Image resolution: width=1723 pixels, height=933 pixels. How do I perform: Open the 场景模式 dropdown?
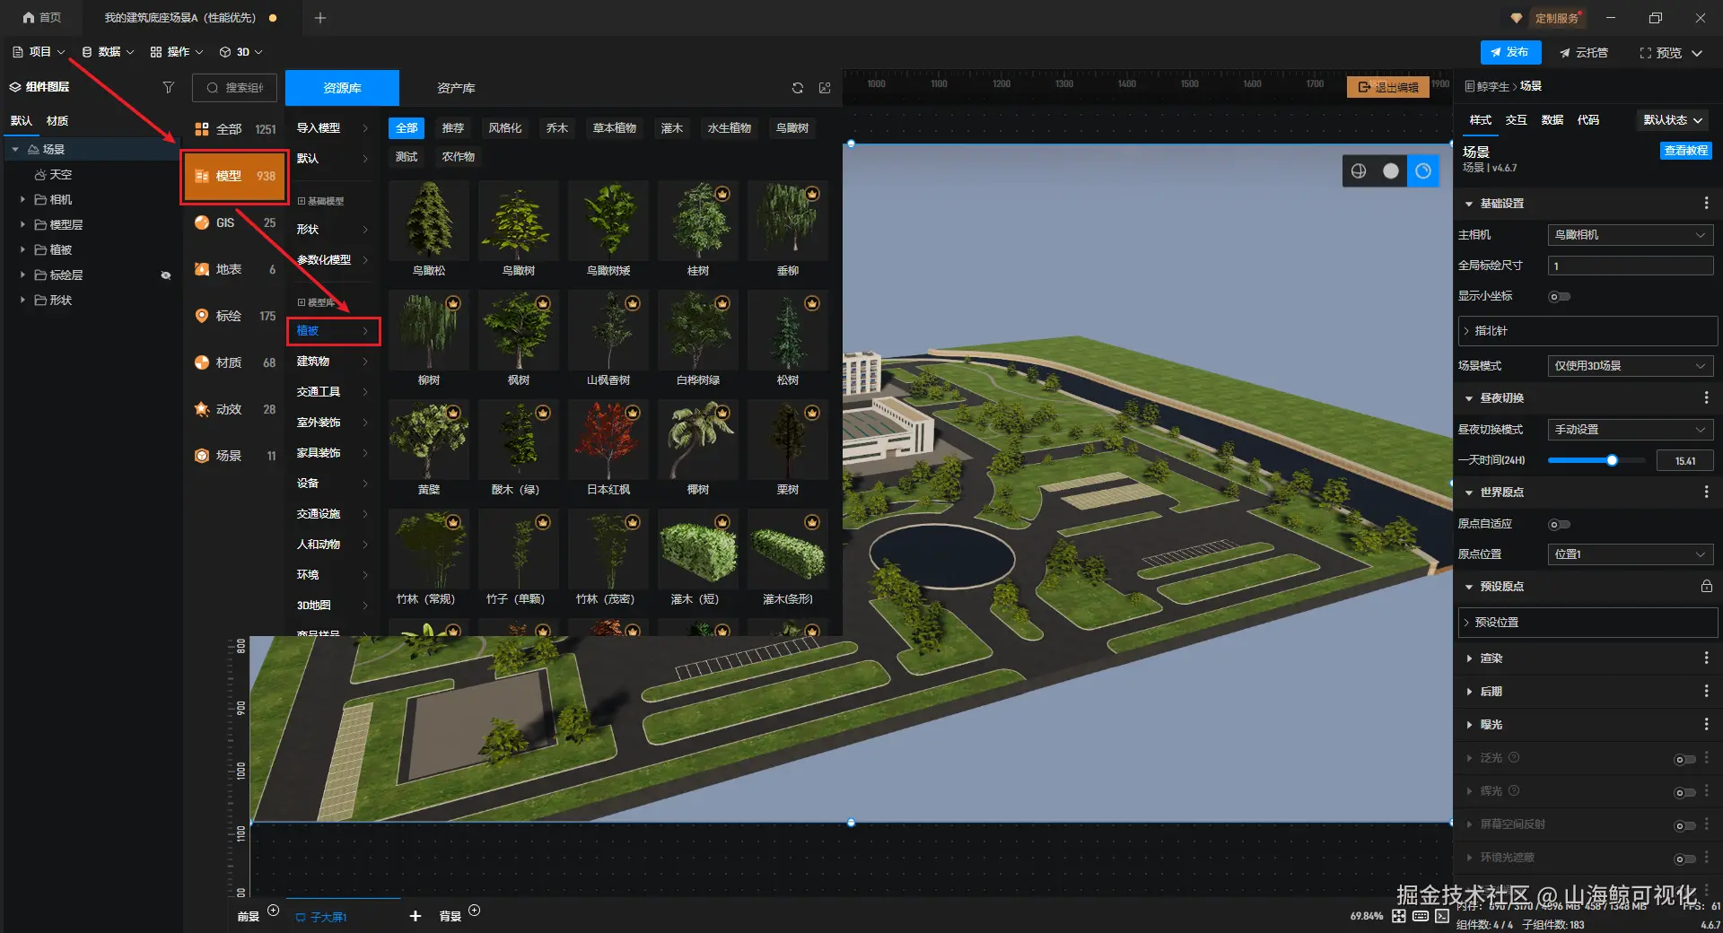[x=1631, y=366]
